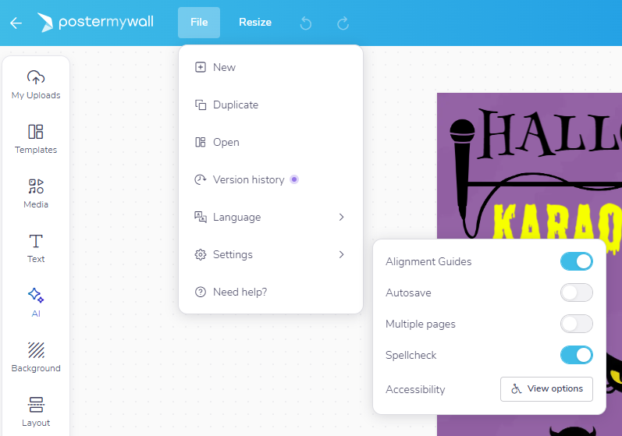Click the Accessibility label
The width and height of the screenshot is (622, 436).
tap(415, 389)
